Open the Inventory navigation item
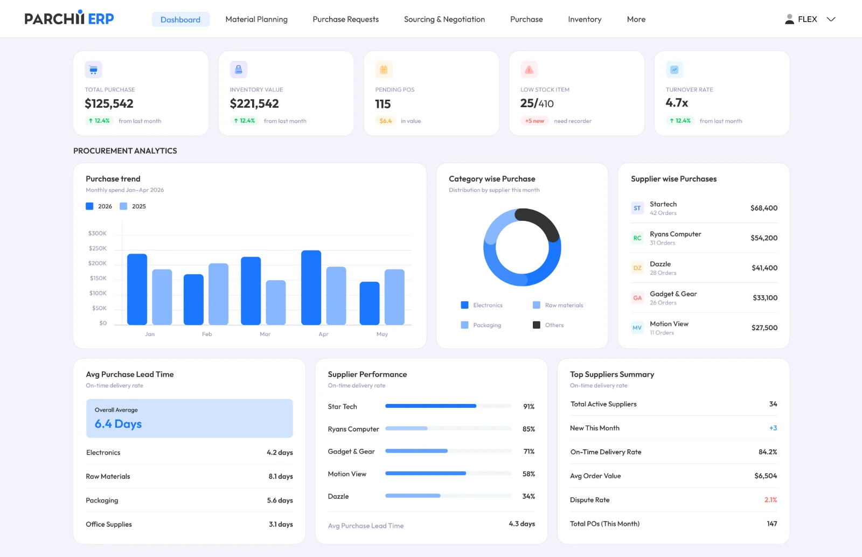 click(x=585, y=19)
